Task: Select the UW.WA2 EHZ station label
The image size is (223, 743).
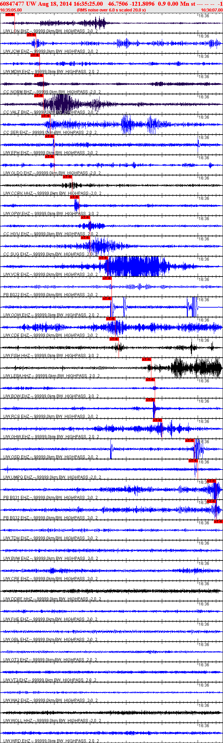Action: coord(16,700)
